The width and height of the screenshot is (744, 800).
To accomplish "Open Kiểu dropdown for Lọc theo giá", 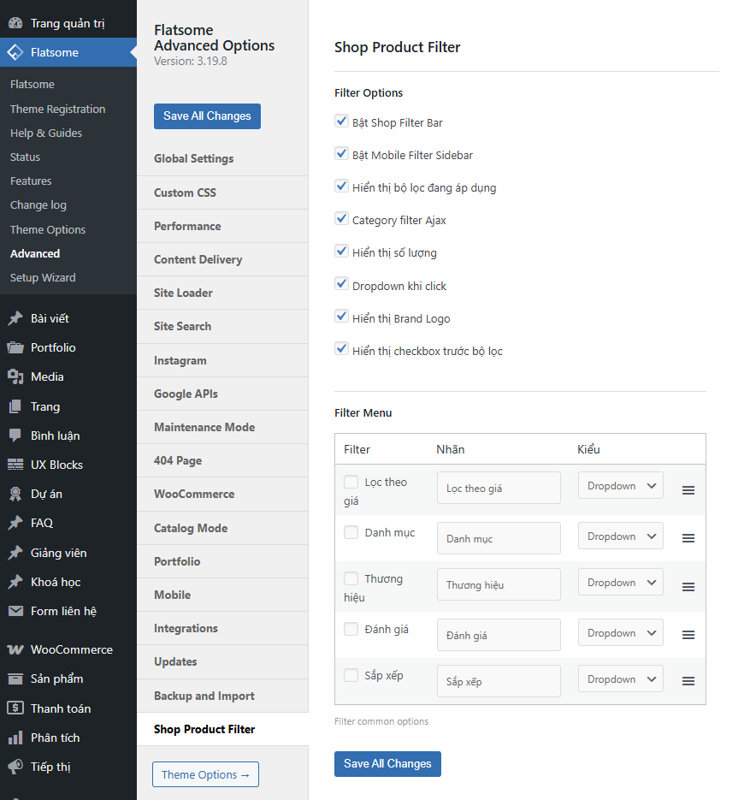I will click(x=621, y=485).
